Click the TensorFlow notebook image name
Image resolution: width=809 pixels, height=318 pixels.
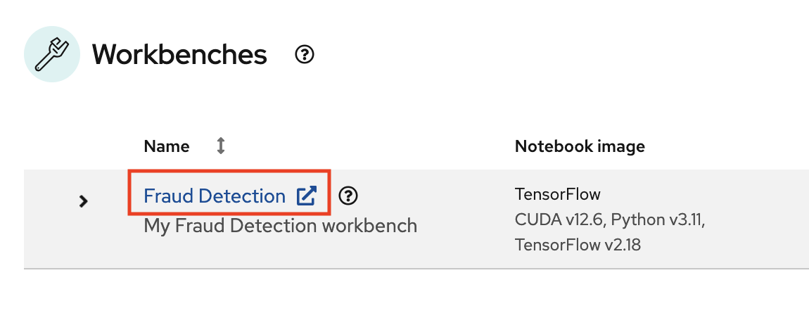(558, 195)
